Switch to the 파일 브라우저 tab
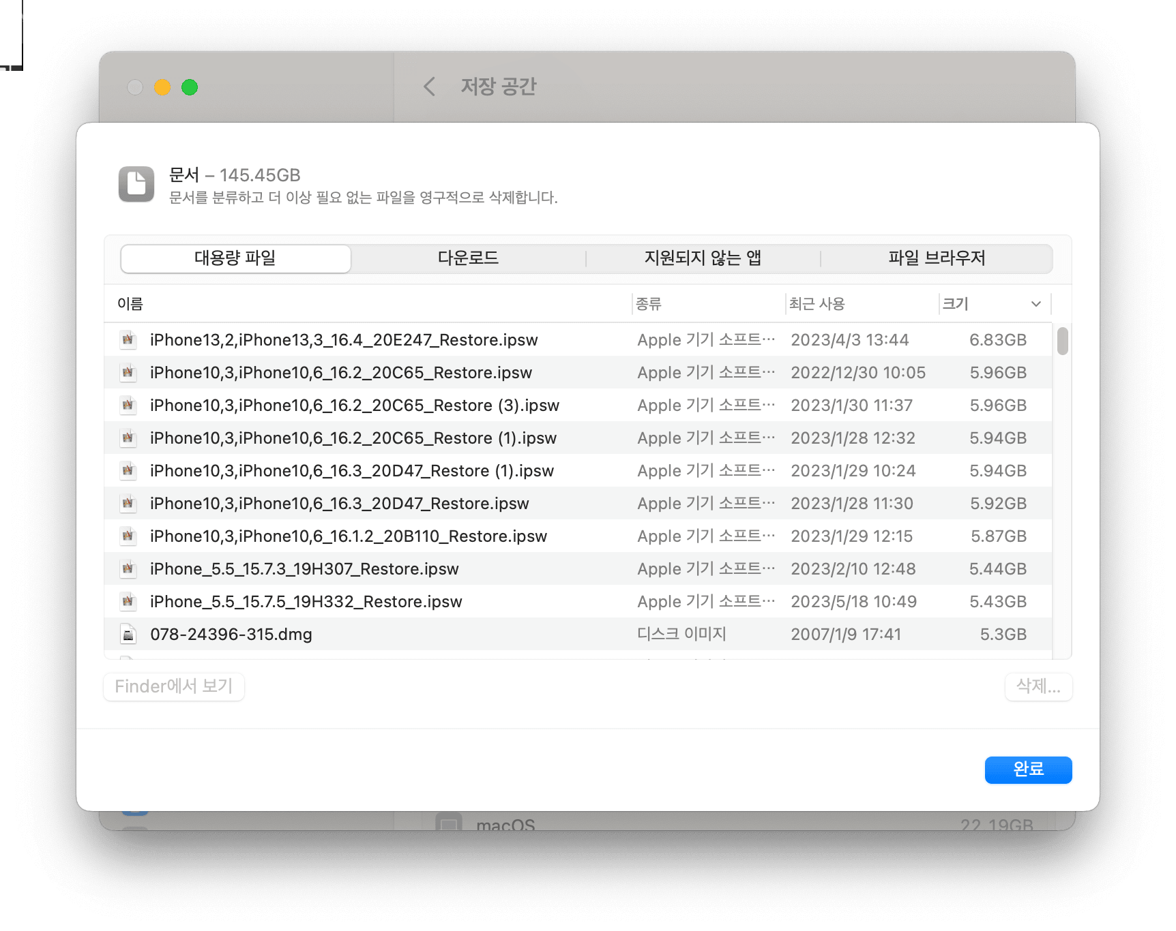Image resolution: width=1176 pixels, height=931 pixels. coord(937,258)
